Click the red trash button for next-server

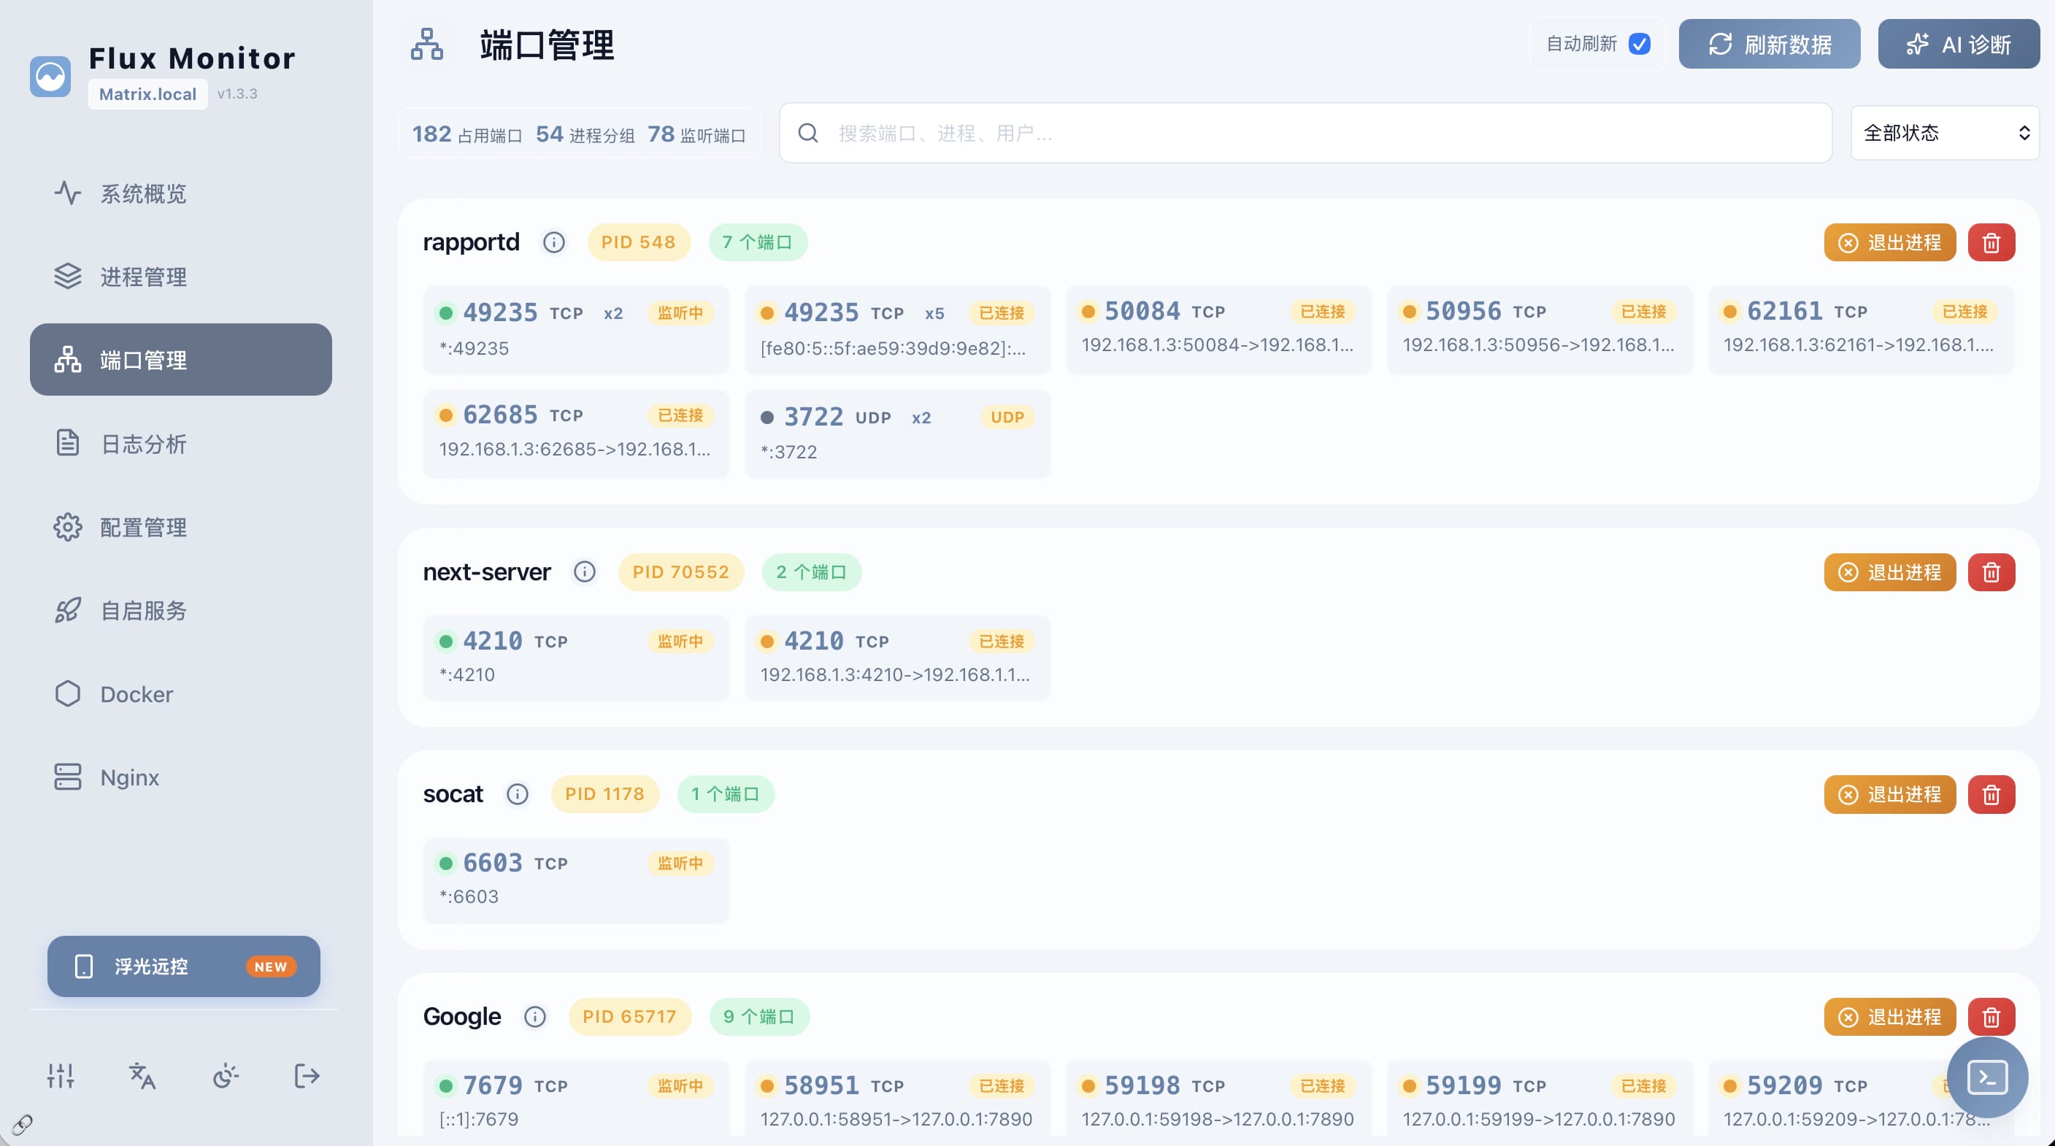pyautogui.click(x=1991, y=572)
